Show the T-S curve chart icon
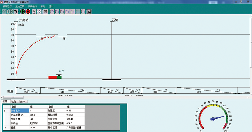 tap(62, 11)
